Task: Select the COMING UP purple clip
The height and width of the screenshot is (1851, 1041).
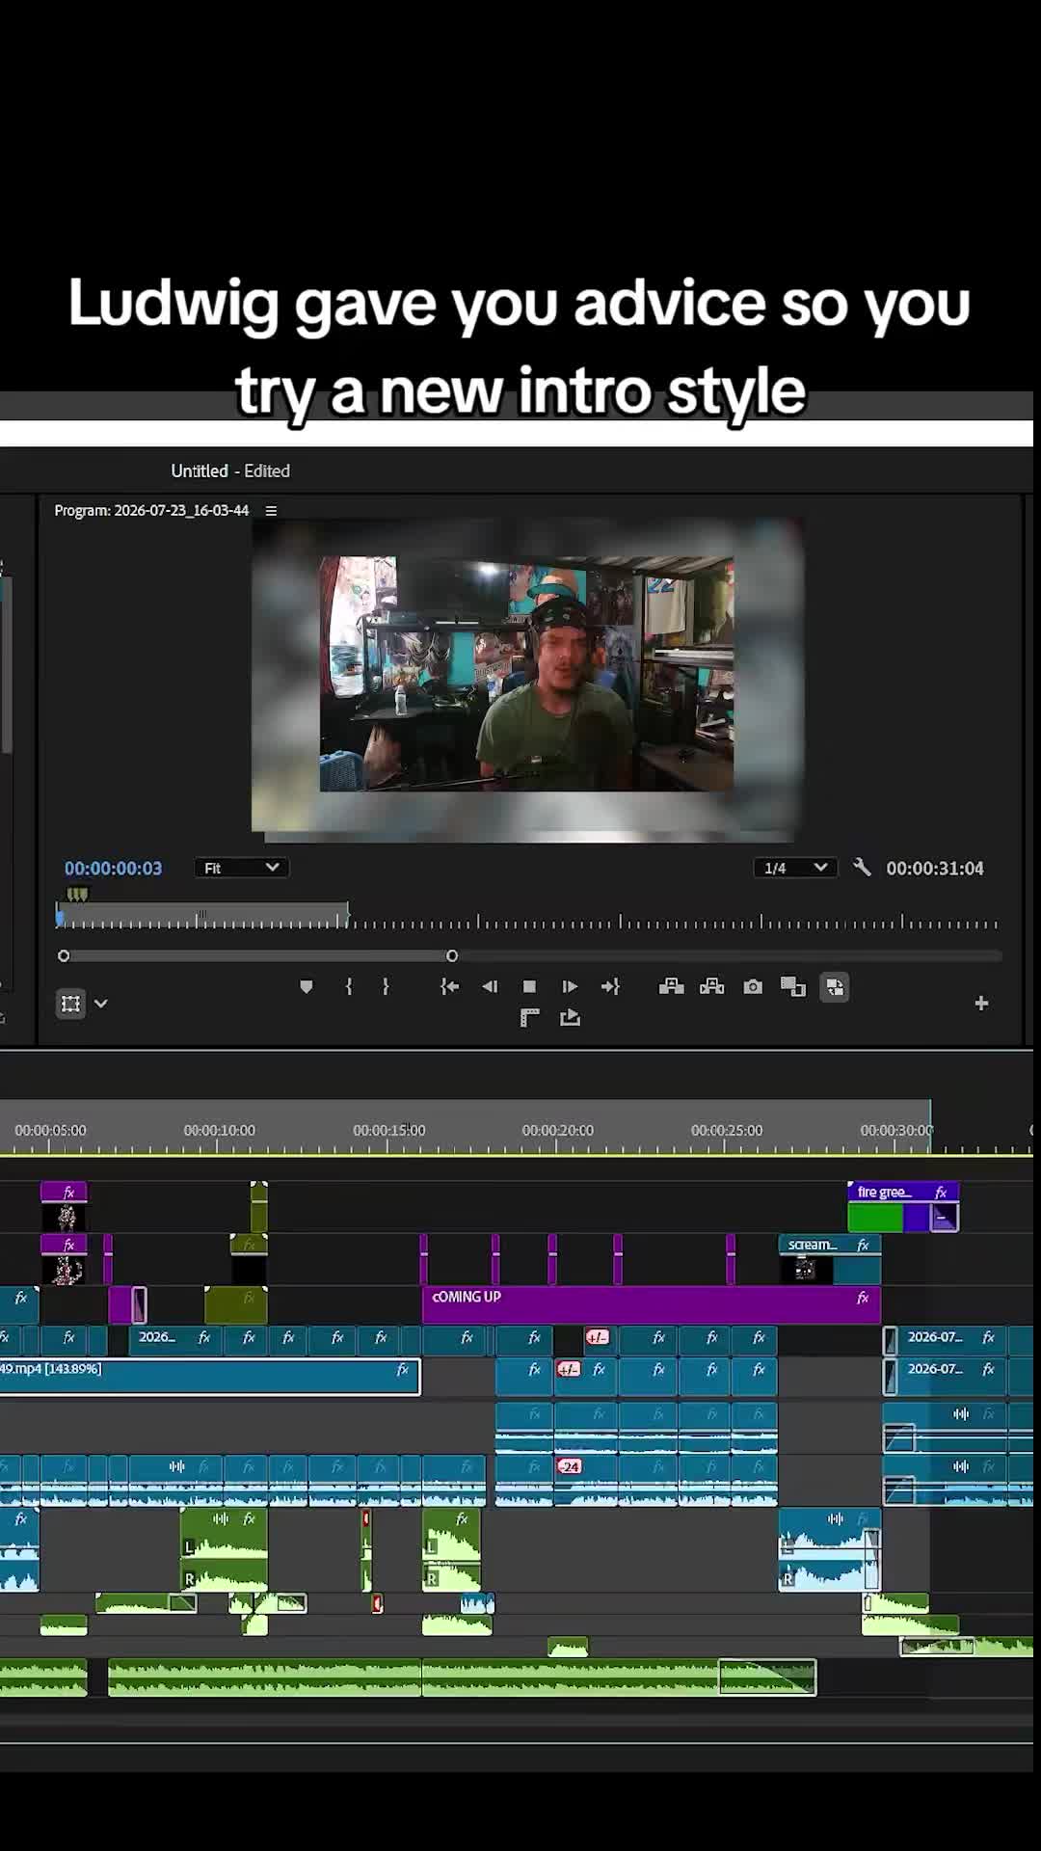Action: tap(652, 1303)
